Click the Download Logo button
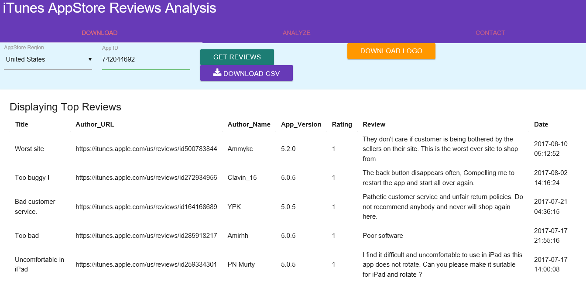This screenshot has width=586, height=285. tap(391, 51)
